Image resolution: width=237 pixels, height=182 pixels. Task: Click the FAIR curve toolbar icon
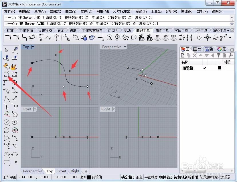[173, 38]
